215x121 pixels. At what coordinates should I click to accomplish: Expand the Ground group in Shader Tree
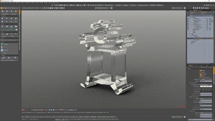tap(191, 23)
